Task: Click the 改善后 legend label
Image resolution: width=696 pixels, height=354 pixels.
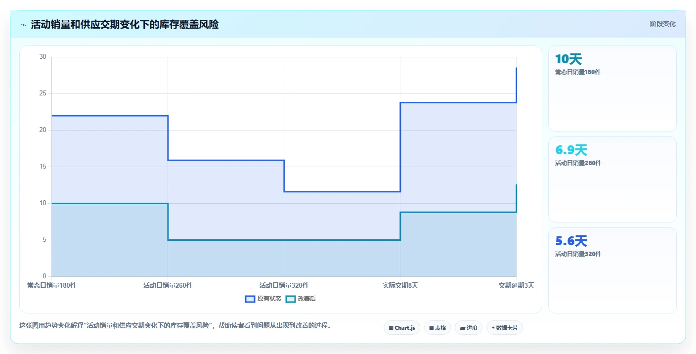Action: point(306,299)
